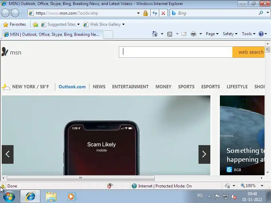Click the Forward navigation button

pos(15,13)
